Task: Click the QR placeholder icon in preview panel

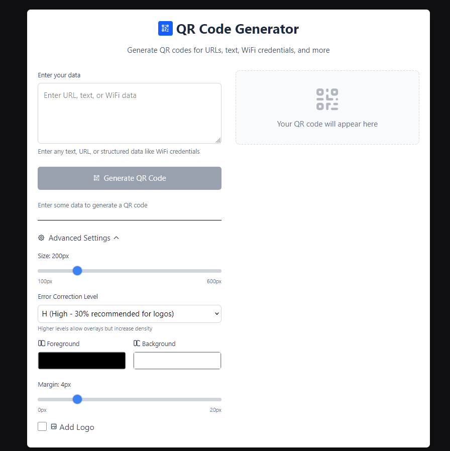Action: pos(327,99)
